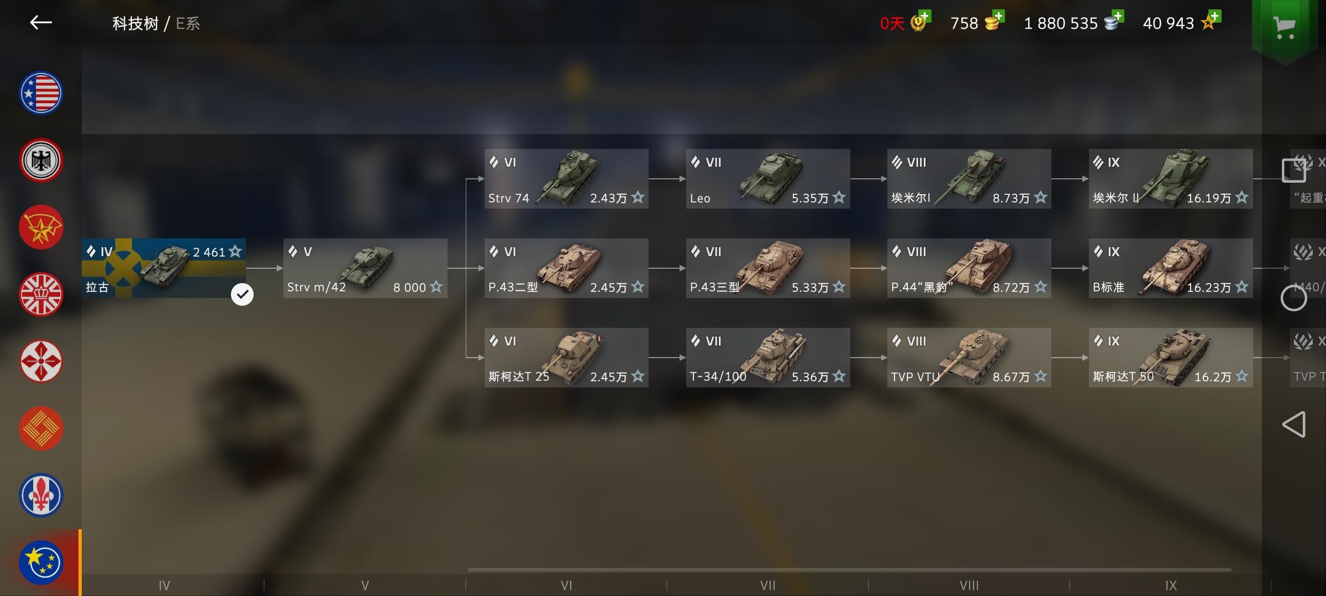Select the USSR nation star icon
The image size is (1326, 596).
pos(41,227)
